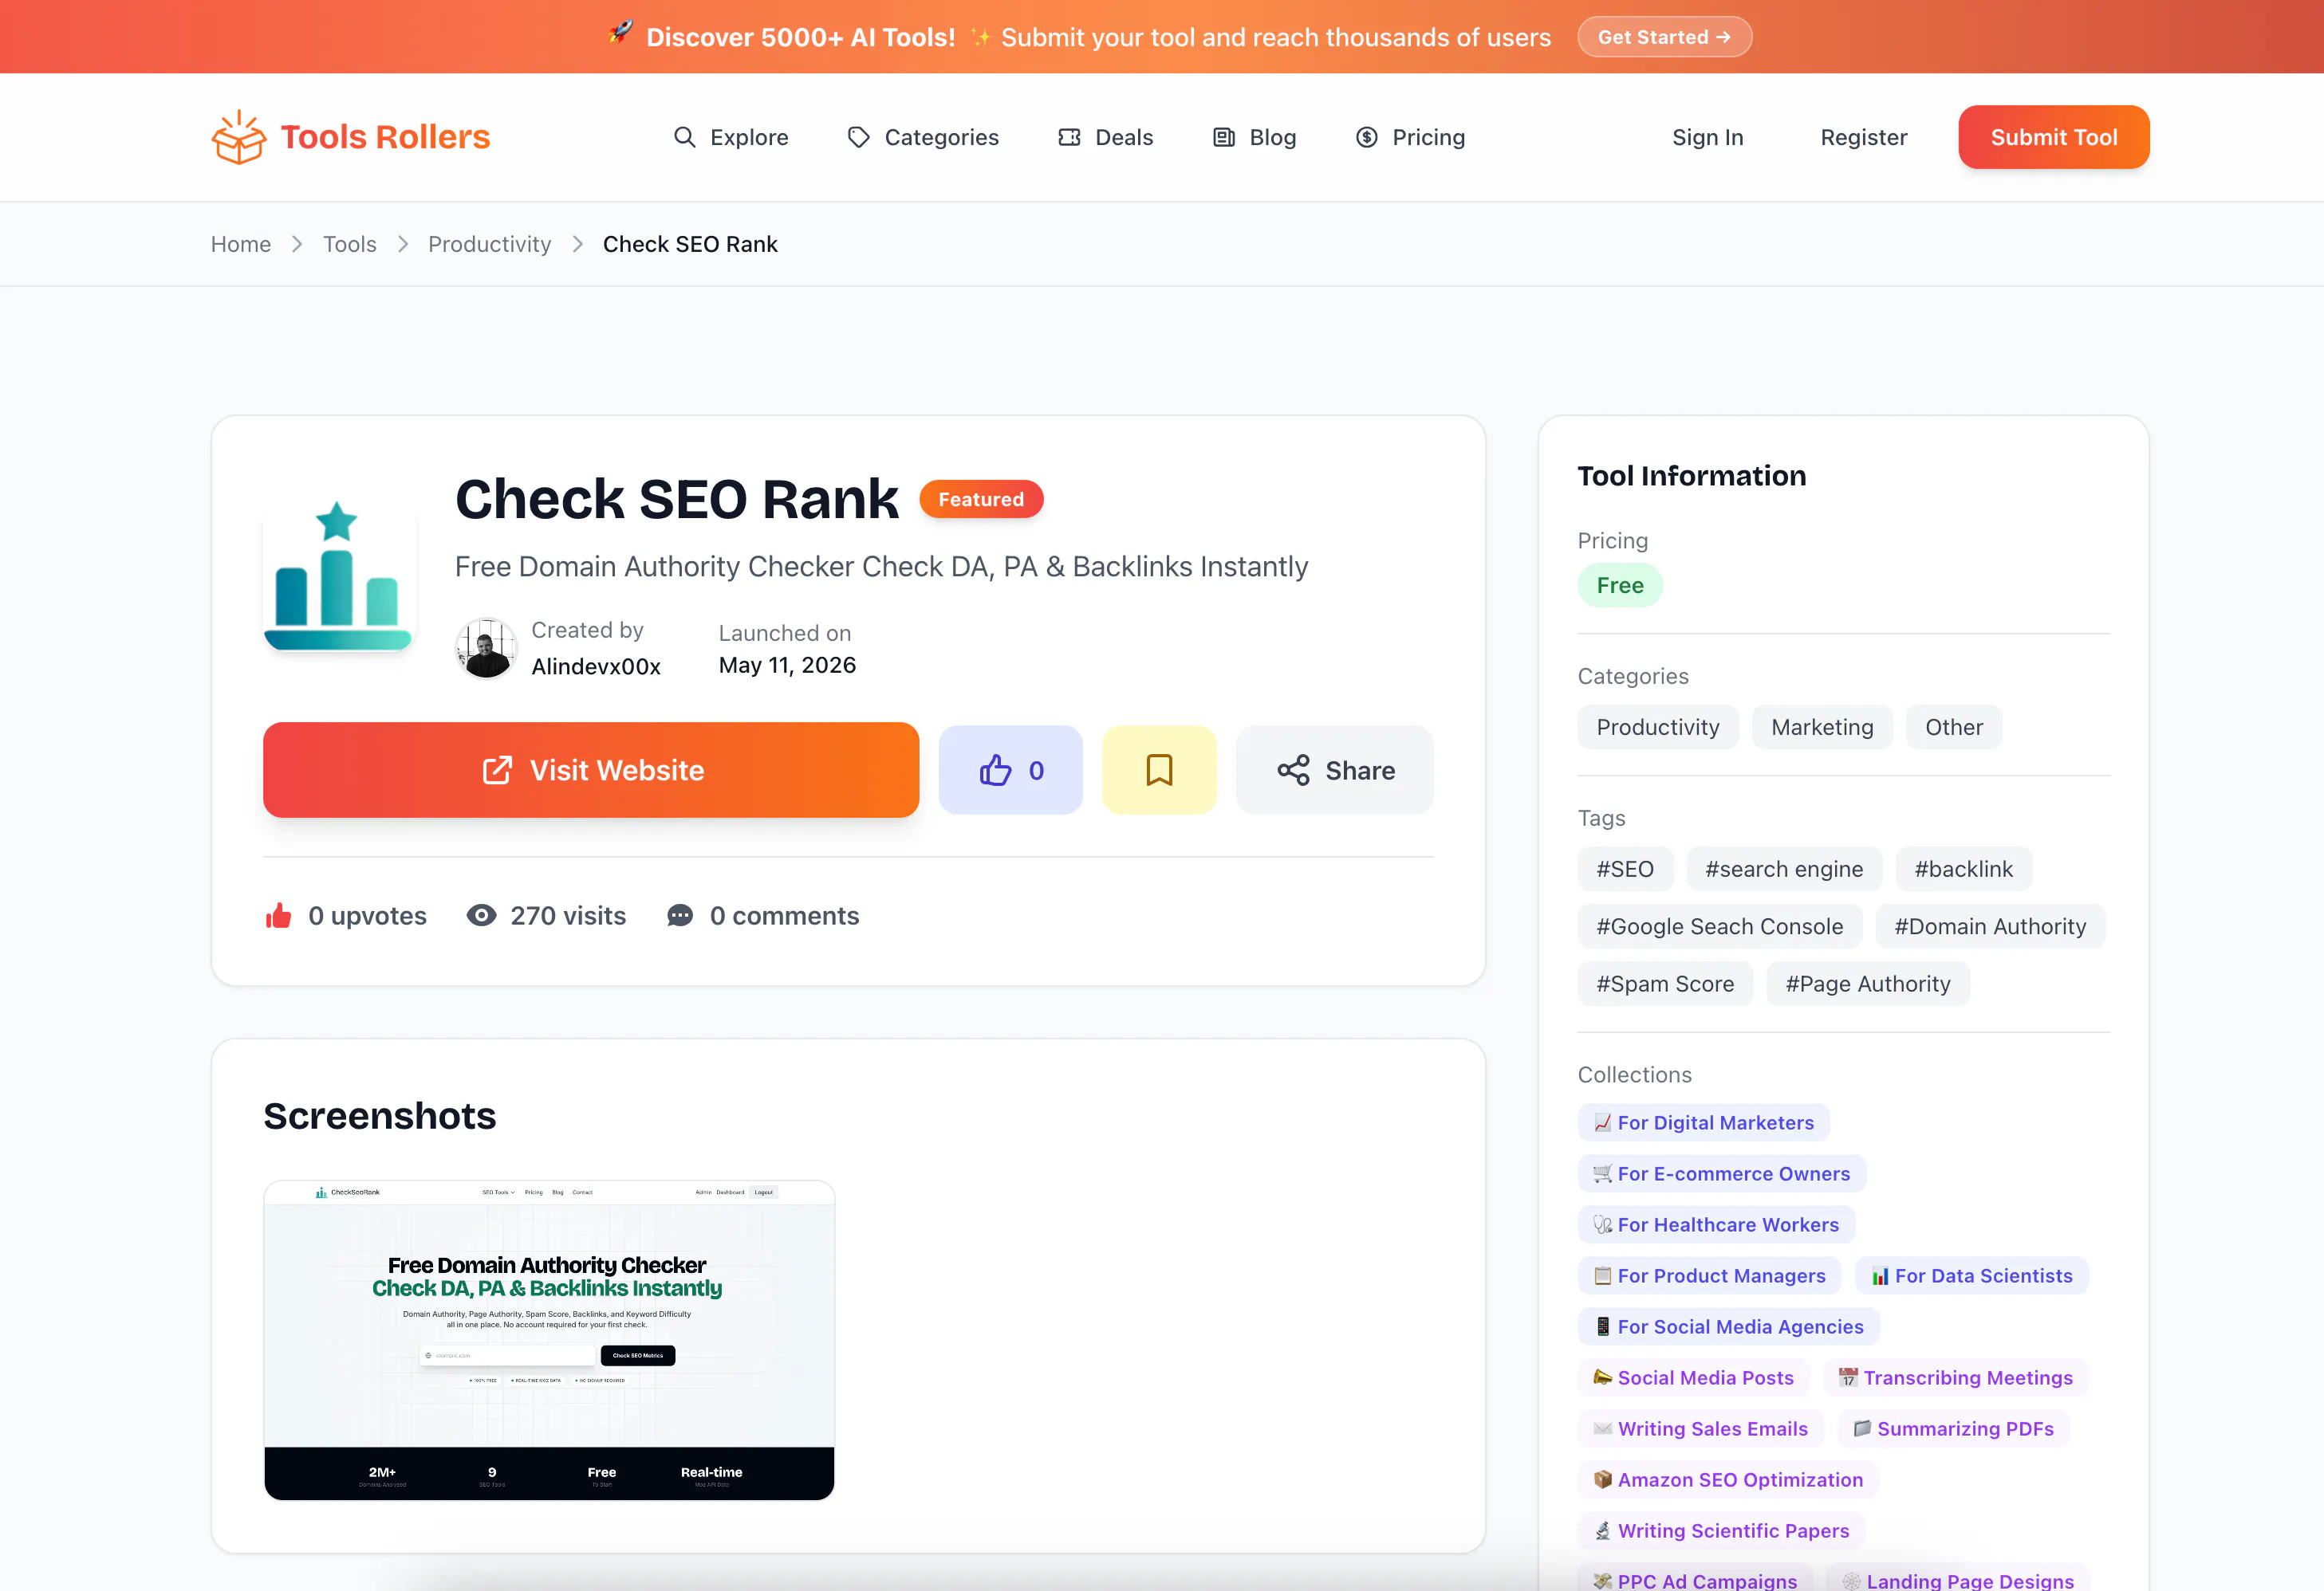
Task: Open the For Product Managers collection
Action: pyautogui.click(x=1709, y=1275)
